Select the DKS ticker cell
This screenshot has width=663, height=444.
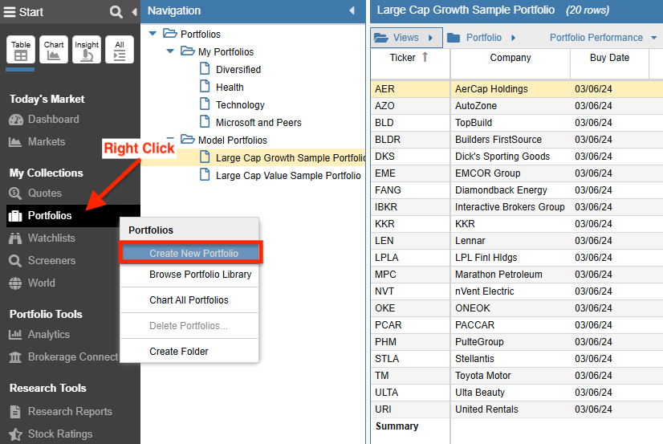point(410,157)
